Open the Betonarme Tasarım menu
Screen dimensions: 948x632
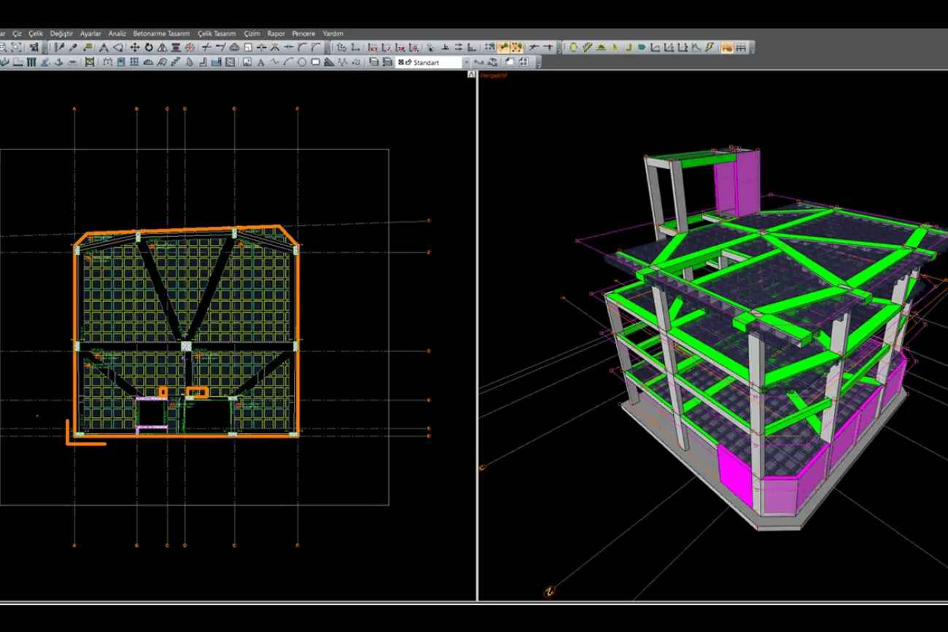point(161,34)
